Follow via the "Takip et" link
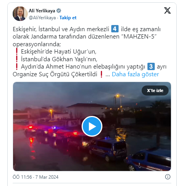The height and width of the screenshot is (186, 179). tap(68, 18)
